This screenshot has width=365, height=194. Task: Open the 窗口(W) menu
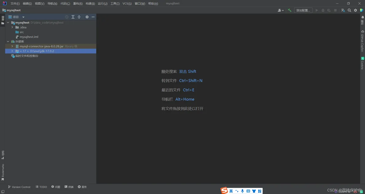point(140,3)
